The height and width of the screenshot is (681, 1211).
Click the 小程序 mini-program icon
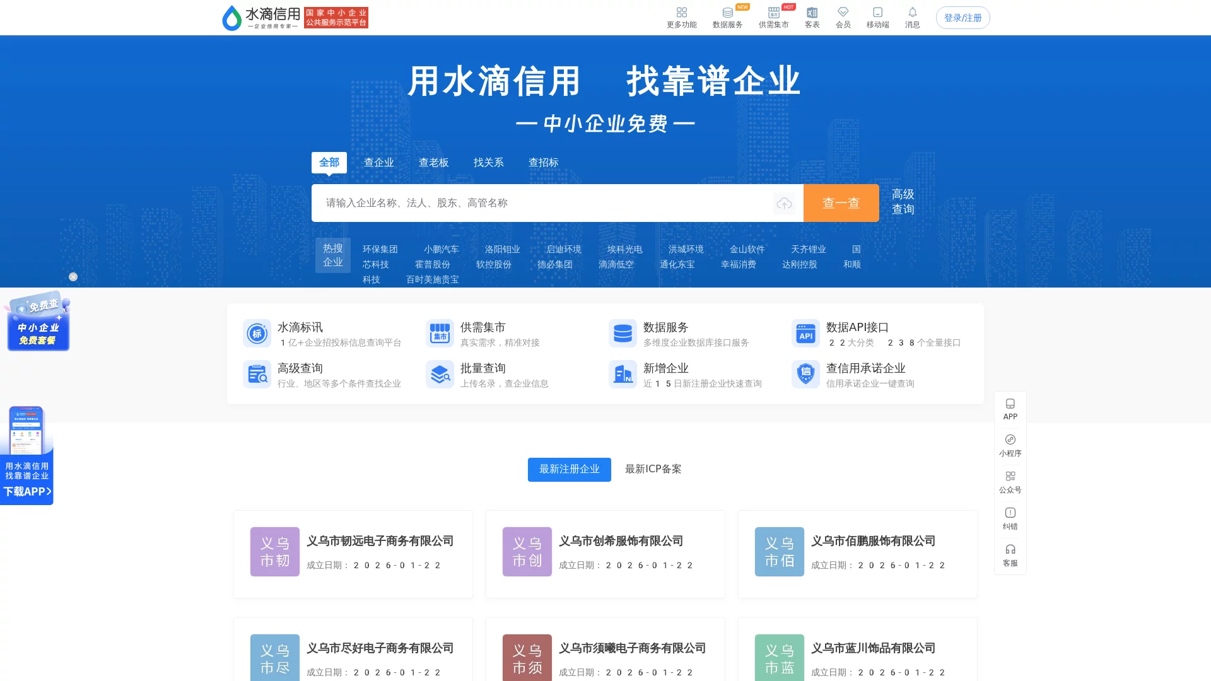[x=1010, y=445]
